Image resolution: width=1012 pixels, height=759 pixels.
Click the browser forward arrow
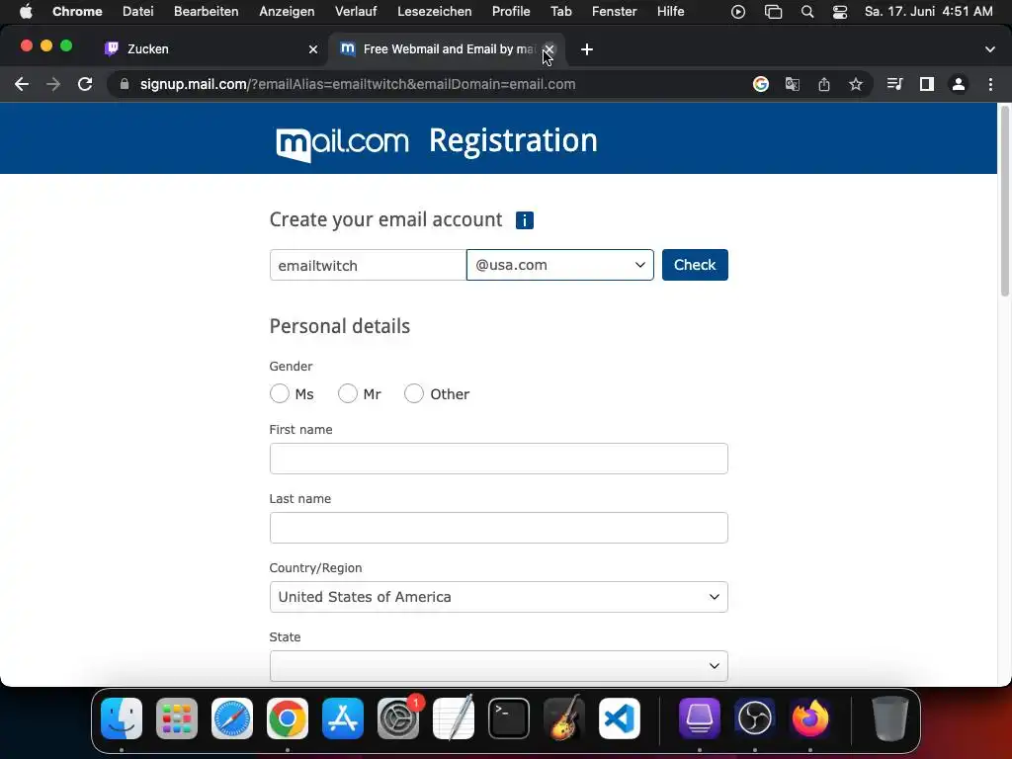pyautogui.click(x=53, y=84)
